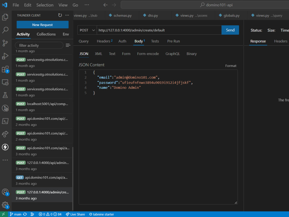Open the HTTP method POST dropdown
Screen dimensions: 289x217
pos(87,30)
